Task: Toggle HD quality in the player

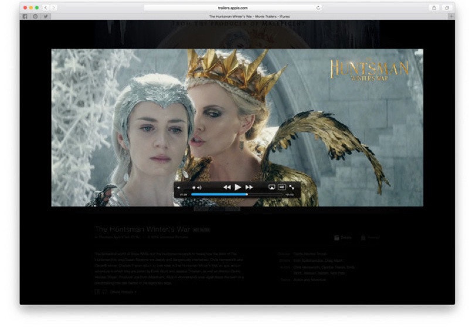Action: pos(281,187)
